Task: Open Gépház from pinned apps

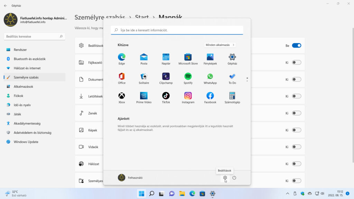Action: coord(232,59)
